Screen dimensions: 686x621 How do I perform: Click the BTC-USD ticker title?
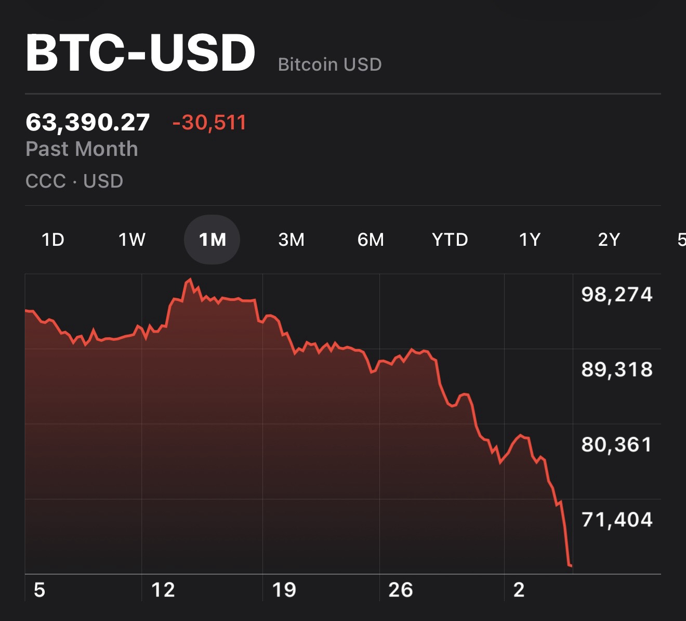tap(140, 53)
